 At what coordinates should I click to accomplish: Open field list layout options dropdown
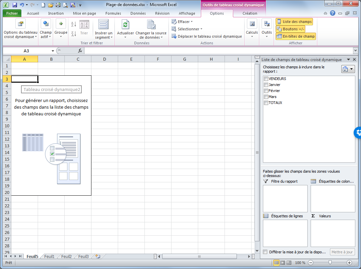[x=348, y=69]
